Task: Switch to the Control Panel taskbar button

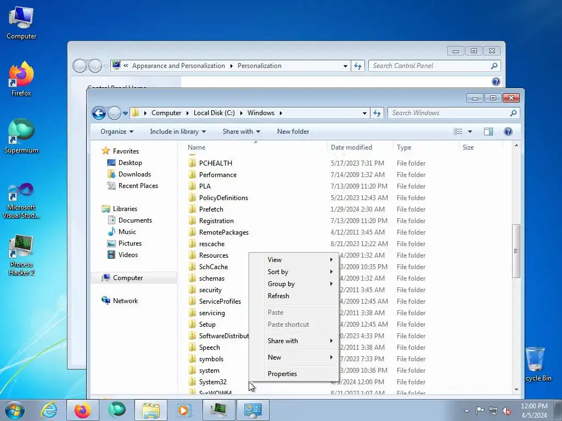Action: pyautogui.click(x=252, y=410)
